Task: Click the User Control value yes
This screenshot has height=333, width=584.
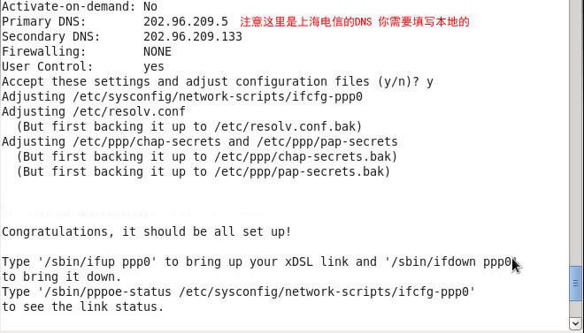Action: (x=153, y=67)
